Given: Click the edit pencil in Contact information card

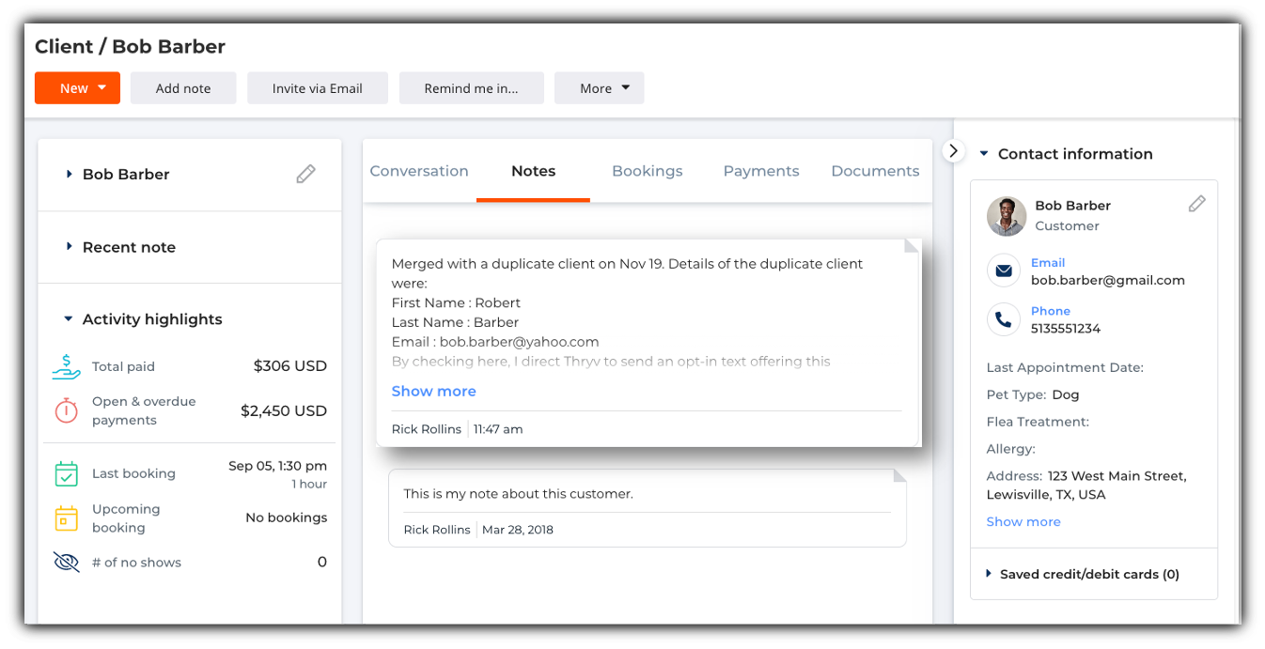Looking at the screenshot, I should click(1196, 204).
